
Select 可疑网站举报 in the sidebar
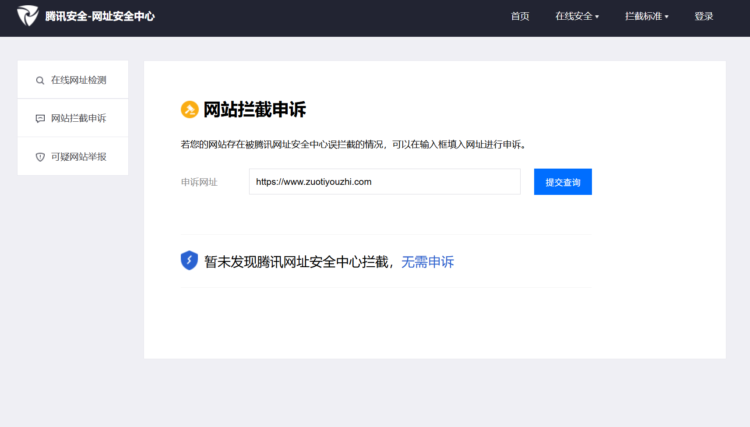click(x=73, y=156)
